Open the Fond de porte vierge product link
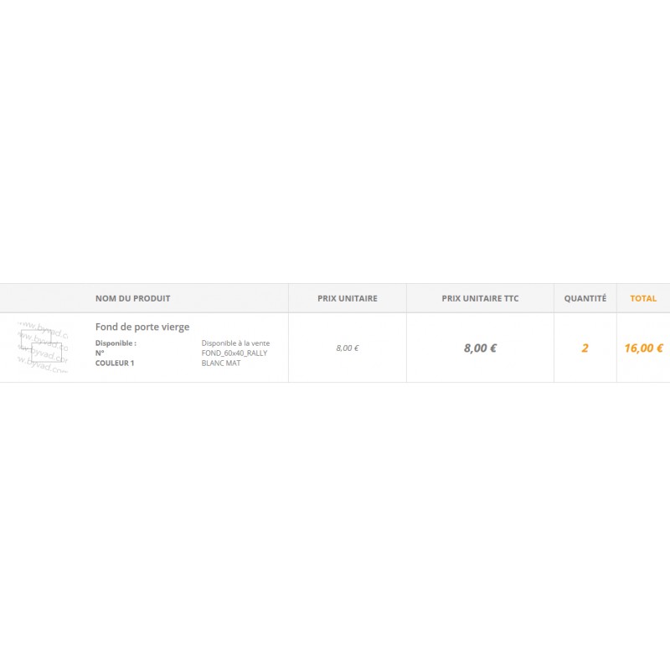The image size is (670, 670). point(142,327)
